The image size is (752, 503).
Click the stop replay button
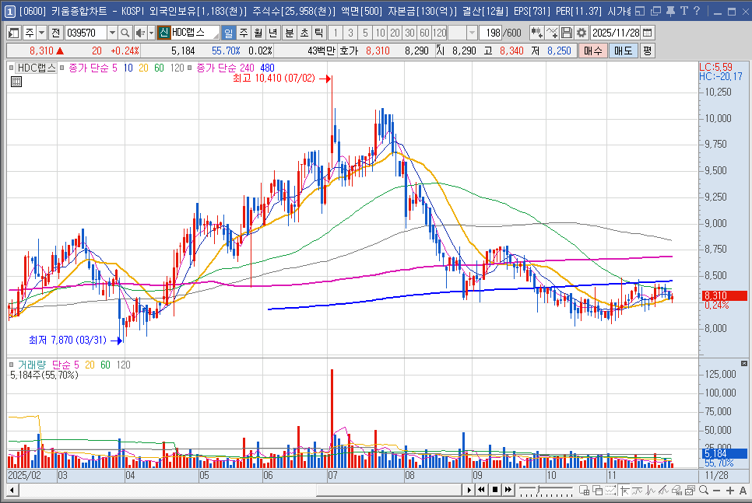click(495, 490)
